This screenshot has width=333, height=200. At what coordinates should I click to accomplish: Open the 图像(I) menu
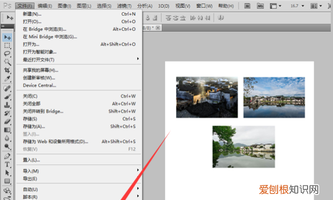(64, 6)
